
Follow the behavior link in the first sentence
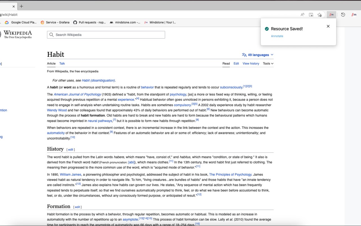(147, 88)
